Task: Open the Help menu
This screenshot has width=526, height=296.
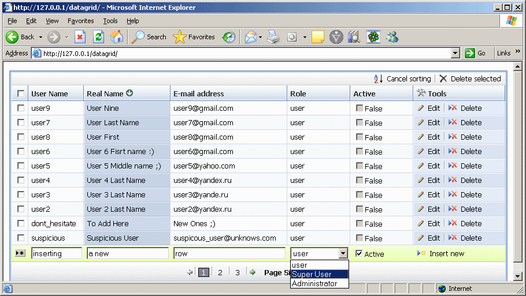Action: click(132, 21)
